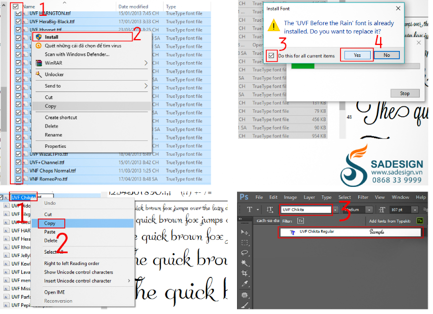Screen dimensions: 433x314
Task: Click the shield icon next to Install
Action: tap(39, 37)
